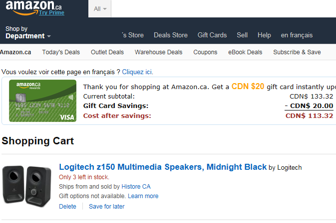336x223 pixels.
Task: Open the Help page
Action: pyautogui.click(x=264, y=35)
